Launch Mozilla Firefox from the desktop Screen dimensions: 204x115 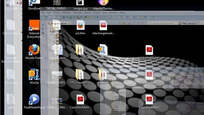coord(34,52)
